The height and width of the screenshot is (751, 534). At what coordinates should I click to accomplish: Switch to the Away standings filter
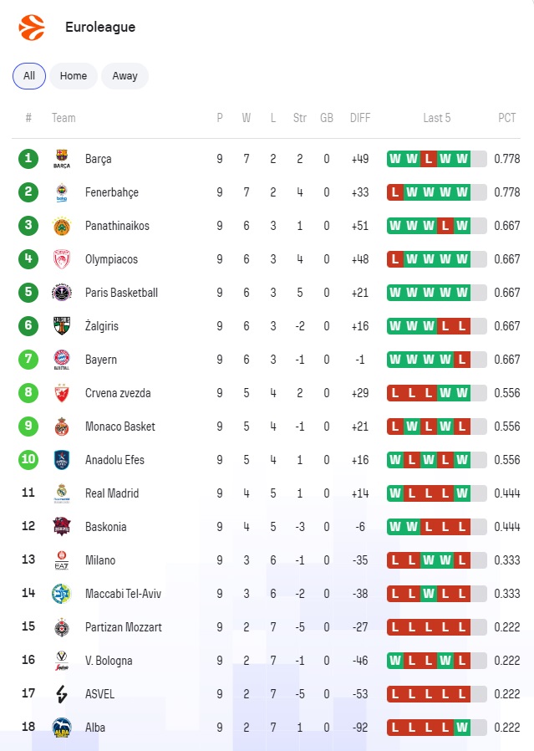(x=125, y=75)
